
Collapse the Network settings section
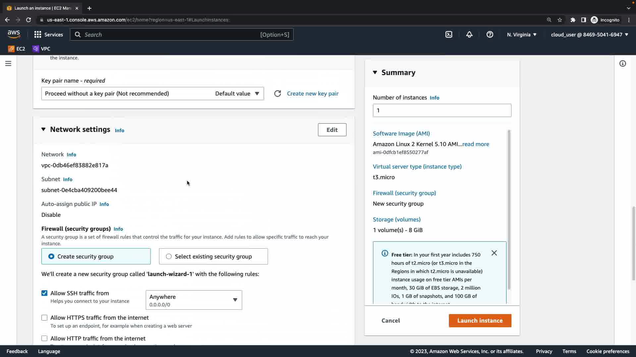coord(43,129)
